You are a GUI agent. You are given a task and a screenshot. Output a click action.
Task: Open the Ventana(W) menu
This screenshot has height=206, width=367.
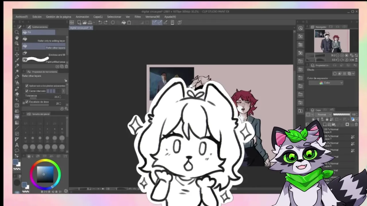coord(153,17)
